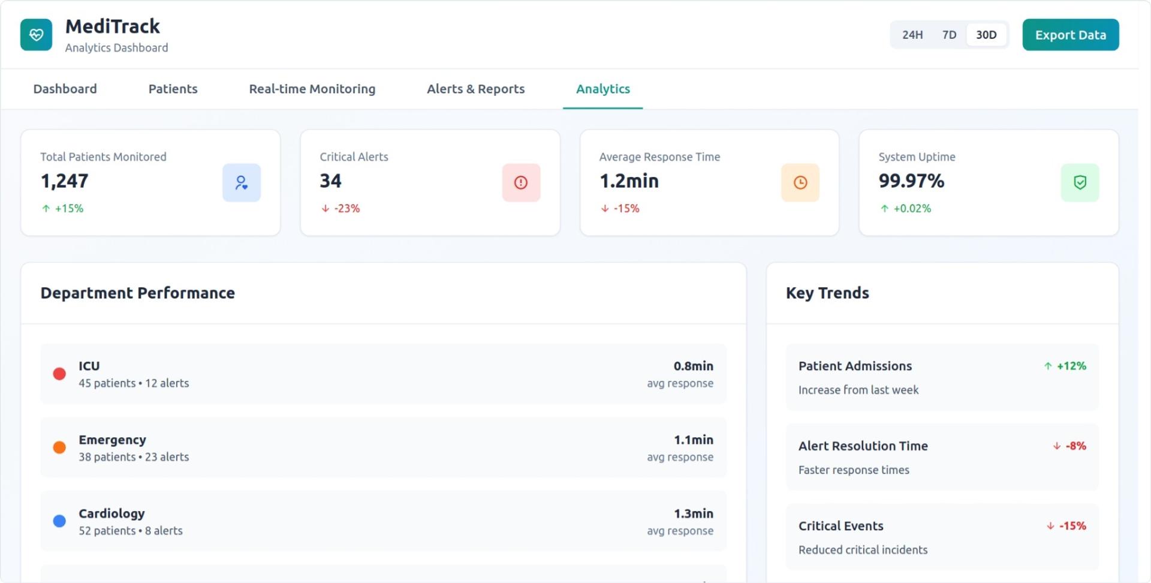Click the up arrow next to +12% trend
The height and width of the screenshot is (583, 1151).
[1048, 366]
